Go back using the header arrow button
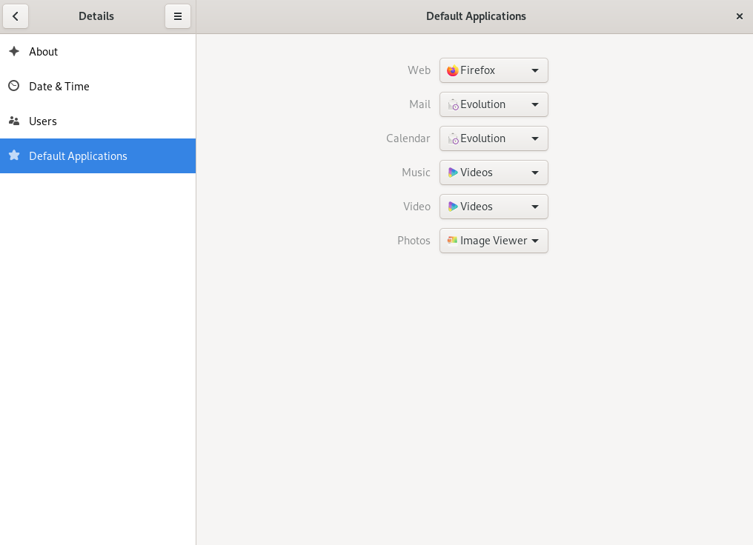The width and height of the screenshot is (753, 545). click(x=16, y=16)
